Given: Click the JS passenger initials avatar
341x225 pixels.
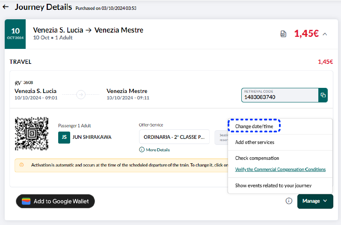Looking at the screenshot, I should coord(64,137).
